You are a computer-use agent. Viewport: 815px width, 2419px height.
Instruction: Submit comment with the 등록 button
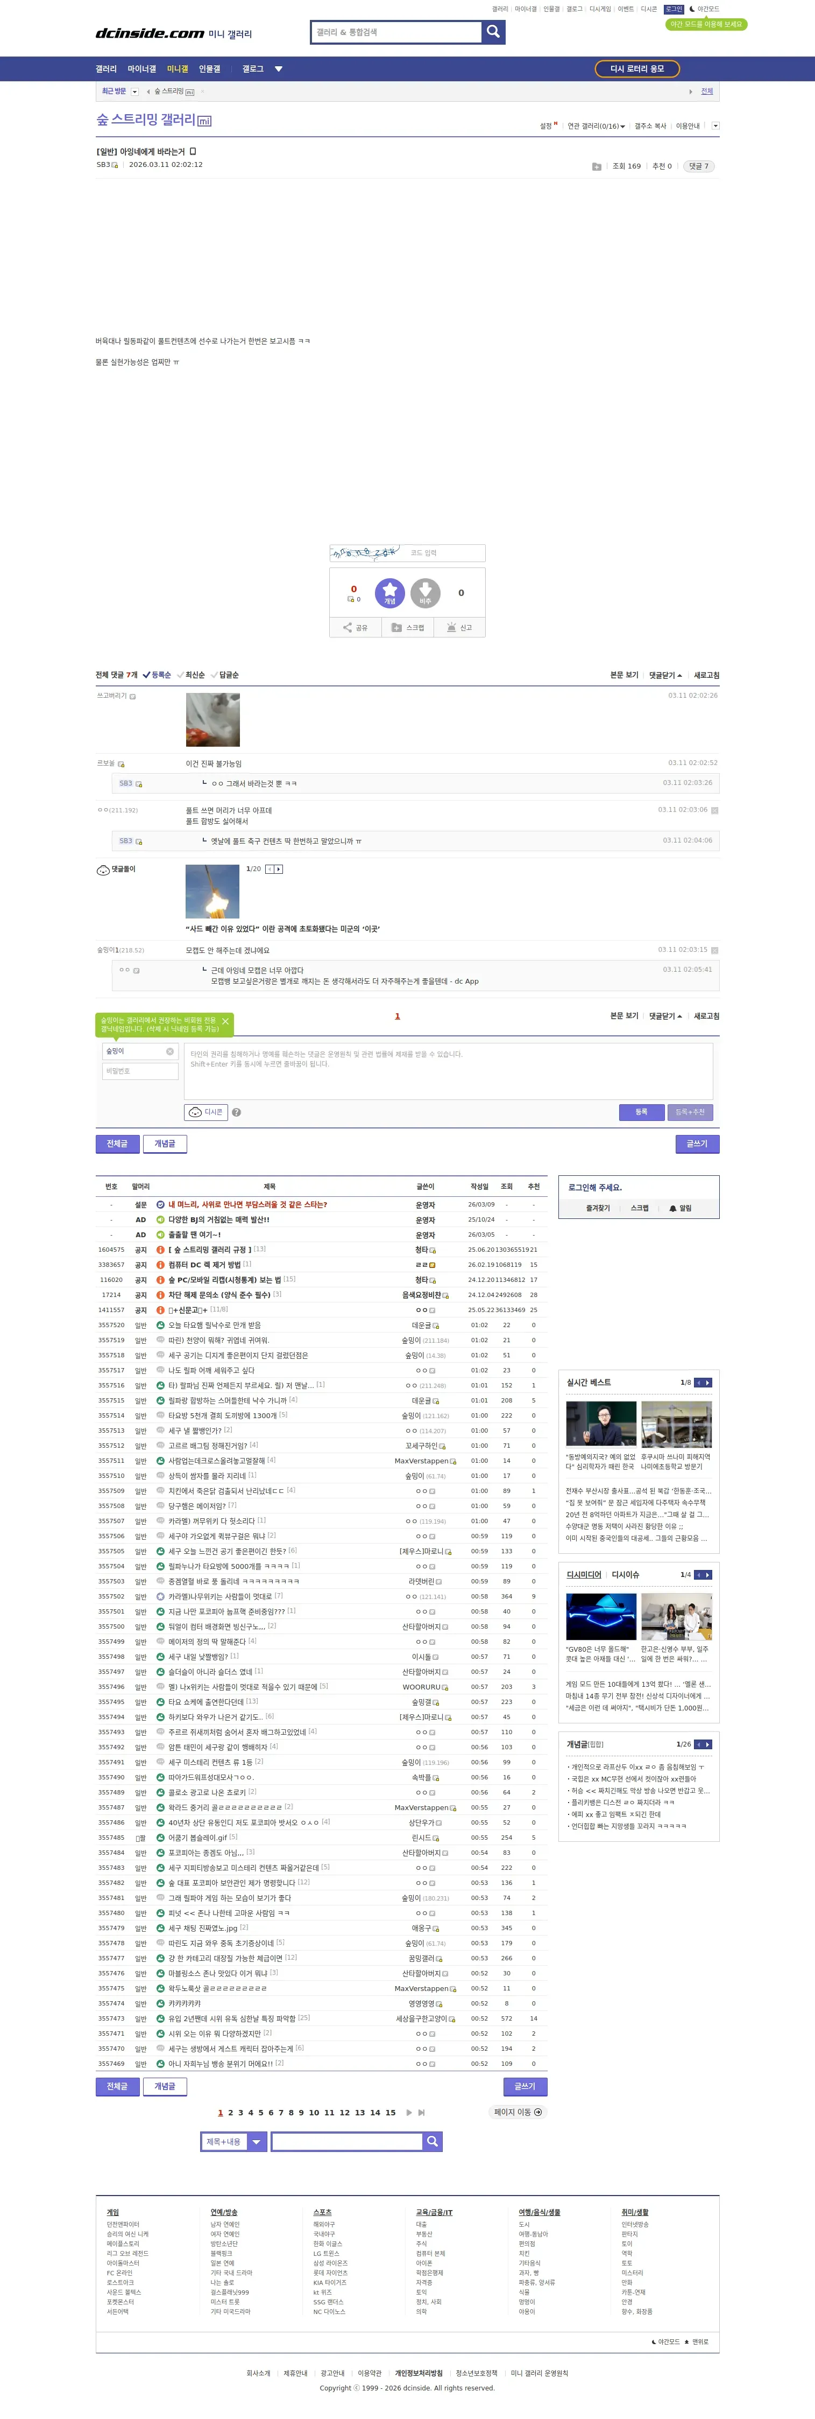641,1112
